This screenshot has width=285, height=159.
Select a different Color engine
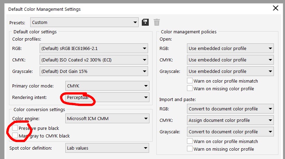pos(107,118)
